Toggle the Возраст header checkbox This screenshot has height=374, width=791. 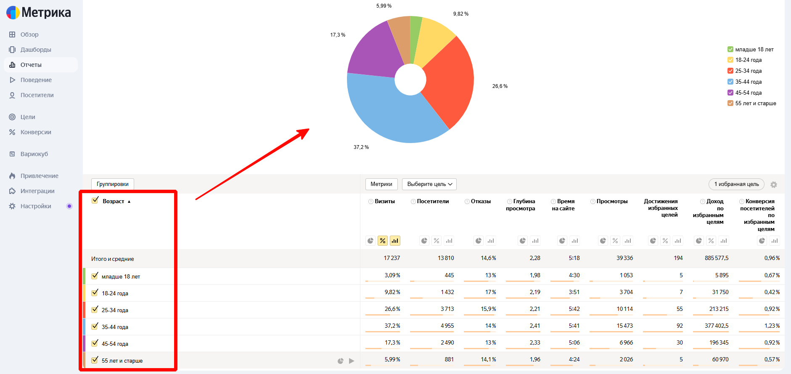pyautogui.click(x=95, y=200)
